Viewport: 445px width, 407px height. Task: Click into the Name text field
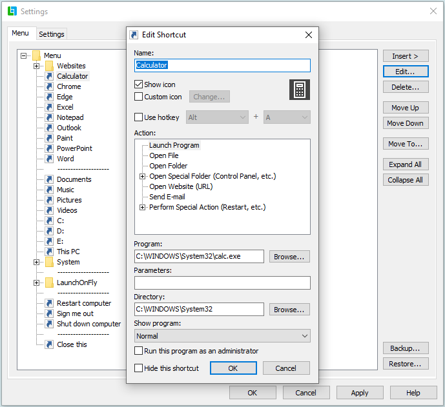(222, 66)
